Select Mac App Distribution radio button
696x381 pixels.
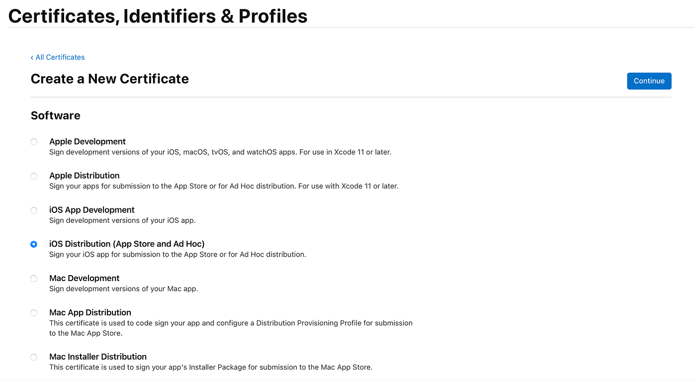coord(34,313)
